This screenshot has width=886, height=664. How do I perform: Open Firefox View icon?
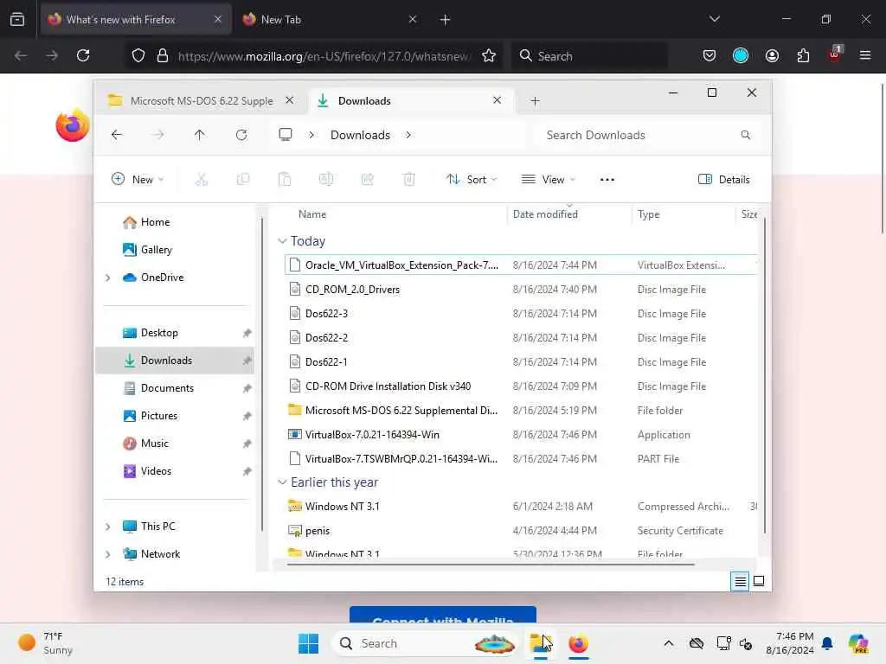click(x=17, y=20)
